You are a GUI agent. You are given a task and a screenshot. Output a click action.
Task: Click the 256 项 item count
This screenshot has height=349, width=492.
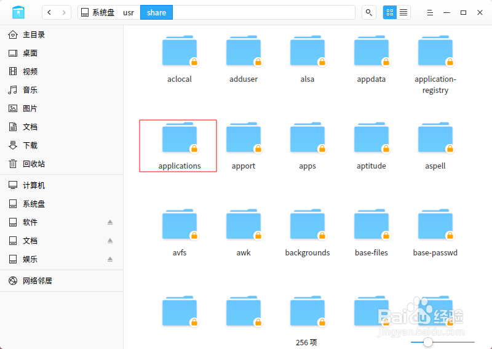(x=306, y=342)
